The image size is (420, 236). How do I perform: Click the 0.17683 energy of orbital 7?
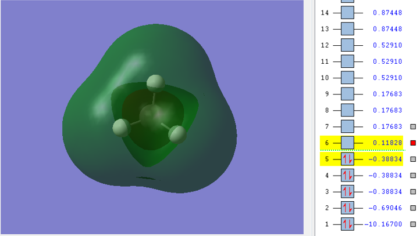click(387, 126)
